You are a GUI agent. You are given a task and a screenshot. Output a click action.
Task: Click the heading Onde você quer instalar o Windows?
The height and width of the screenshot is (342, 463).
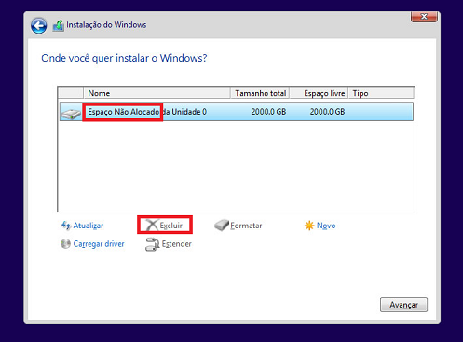click(124, 58)
